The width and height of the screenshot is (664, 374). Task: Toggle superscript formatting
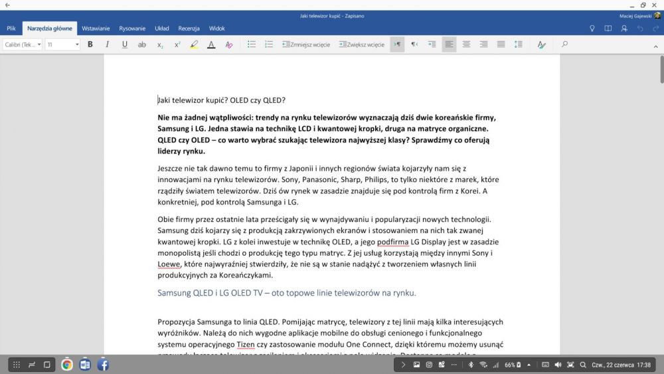[x=177, y=45]
